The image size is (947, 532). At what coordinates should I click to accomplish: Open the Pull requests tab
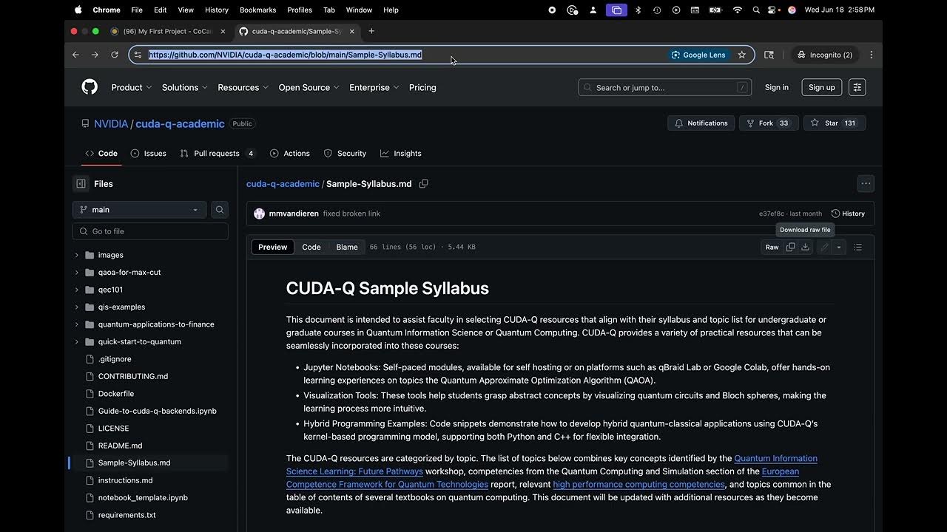(216, 154)
